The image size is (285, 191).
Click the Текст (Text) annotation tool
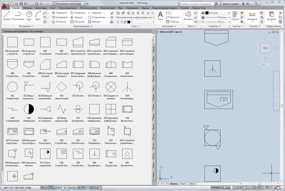[x=160, y=16]
